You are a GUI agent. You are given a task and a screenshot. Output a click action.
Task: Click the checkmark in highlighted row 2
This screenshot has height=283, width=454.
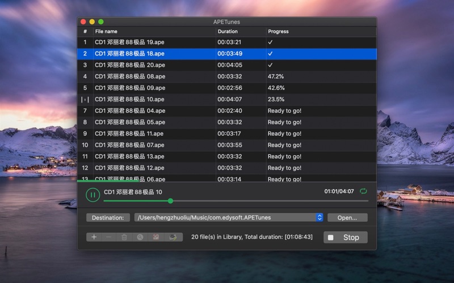pyautogui.click(x=270, y=54)
